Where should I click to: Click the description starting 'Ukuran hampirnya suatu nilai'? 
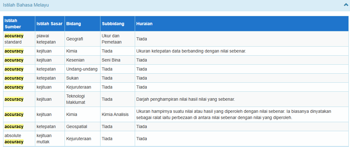pyautogui.click(x=234, y=115)
